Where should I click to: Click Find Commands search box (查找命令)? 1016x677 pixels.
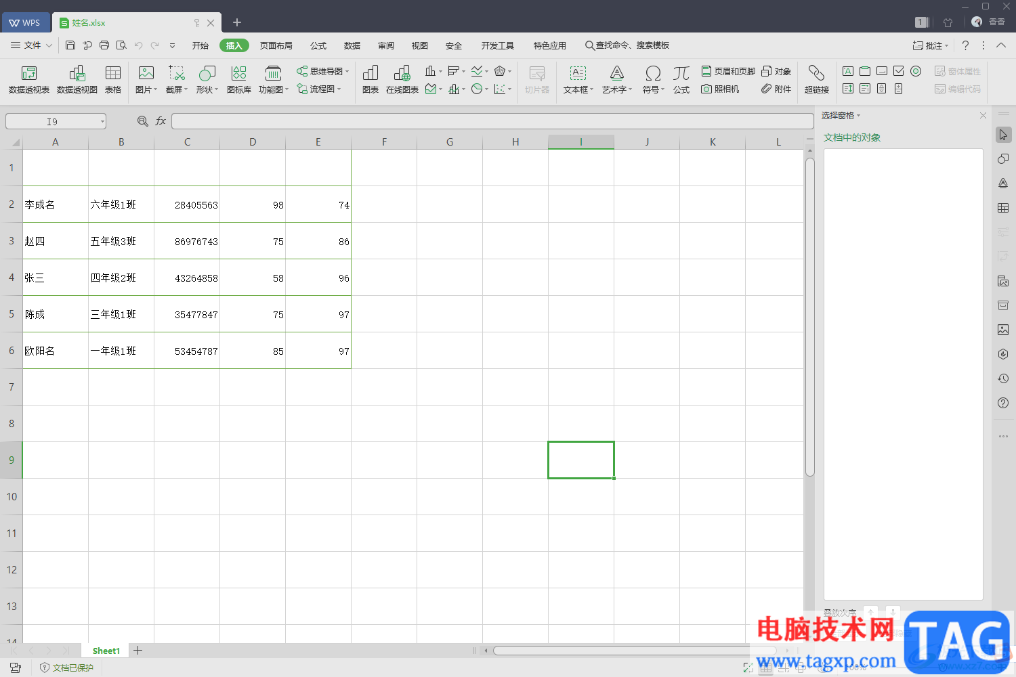[628, 45]
